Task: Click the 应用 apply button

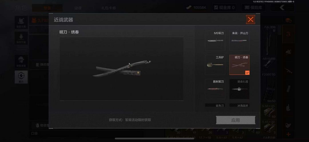Action: click(235, 120)
